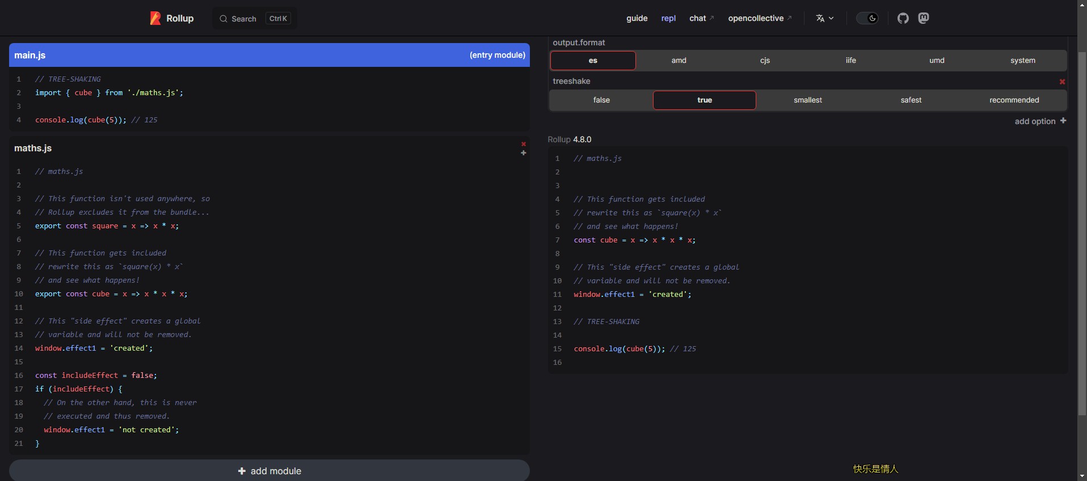Open the language selector dropdown
This screenshot has height=481, width=1087.
[825, 18]
